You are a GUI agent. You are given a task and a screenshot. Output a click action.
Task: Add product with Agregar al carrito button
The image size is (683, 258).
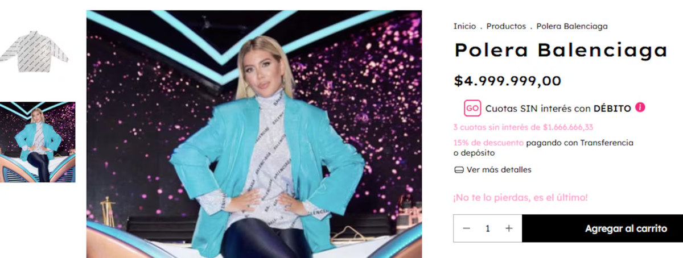click(603, 228)
